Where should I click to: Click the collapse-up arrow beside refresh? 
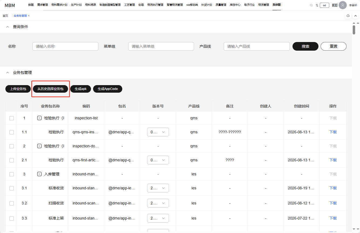(355, 16)
